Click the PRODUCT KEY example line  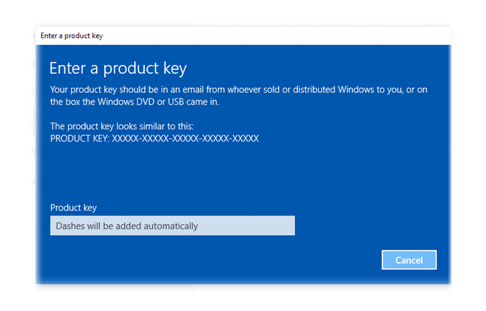click(154, 138)
